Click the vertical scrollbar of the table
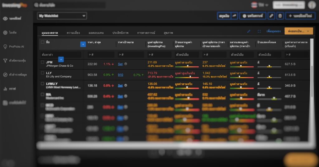This screenshot has height=167, width=319. pyautogui.click(x=312, y=81)
